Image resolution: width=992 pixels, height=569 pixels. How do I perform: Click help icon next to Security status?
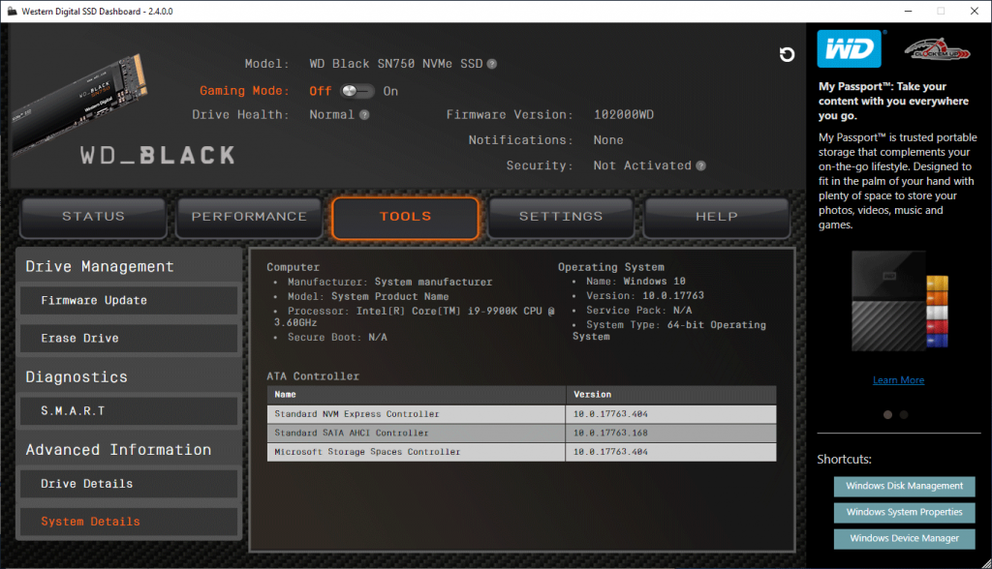[700, 165]
